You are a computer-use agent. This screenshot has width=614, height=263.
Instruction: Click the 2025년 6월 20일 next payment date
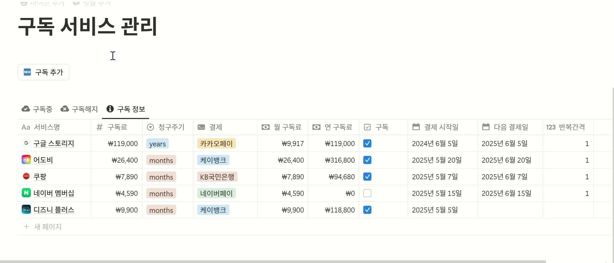coord(507,160)
